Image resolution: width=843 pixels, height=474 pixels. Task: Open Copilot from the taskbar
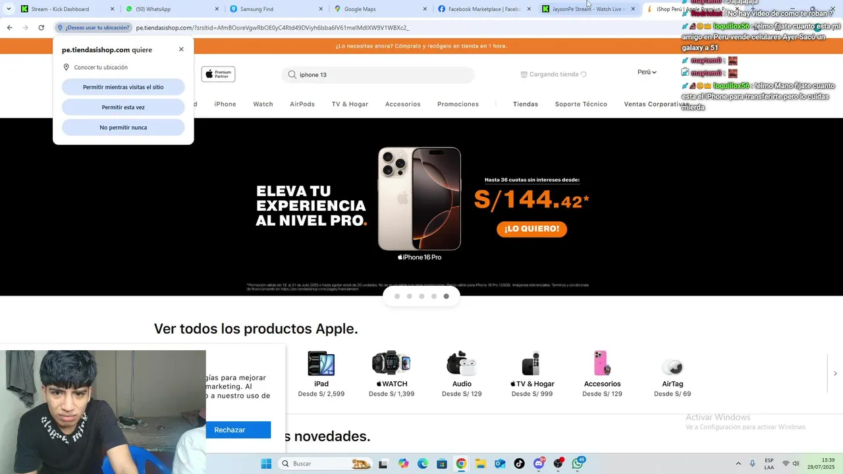coord(404,463)
